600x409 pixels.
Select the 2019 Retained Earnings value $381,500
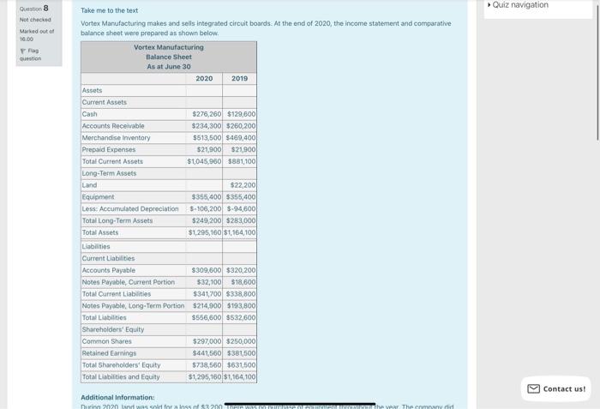(x=242, y=353)
